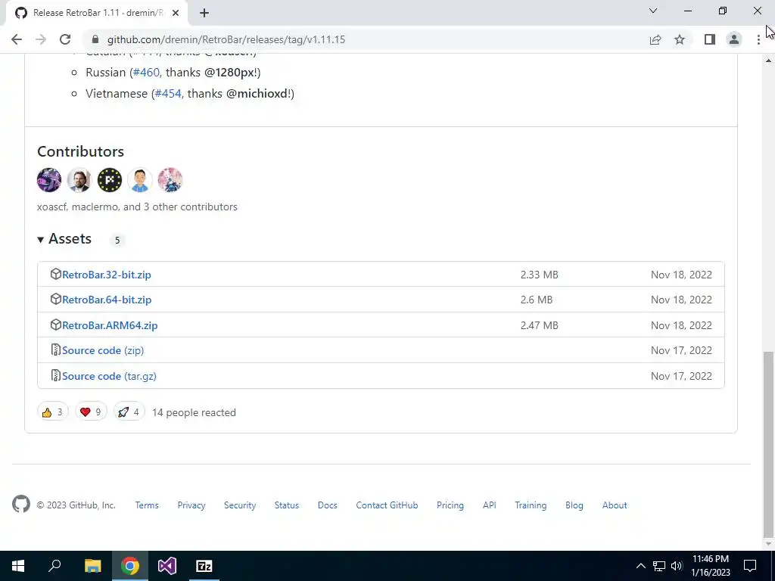The width and height of the screenshot is (775, 581).
Task: Download RetroBar.ARM64.zip
Action: click(110, 325)
